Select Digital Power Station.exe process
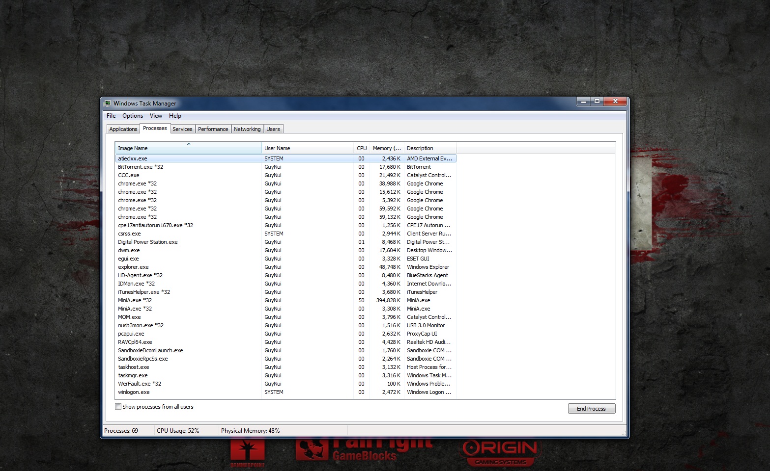Image resolution: width=770 pixels, height=471 pixels. 286,242
